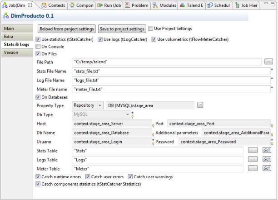
Task: Open the Property Type Repository dropdown
Action: click(88, 105)
